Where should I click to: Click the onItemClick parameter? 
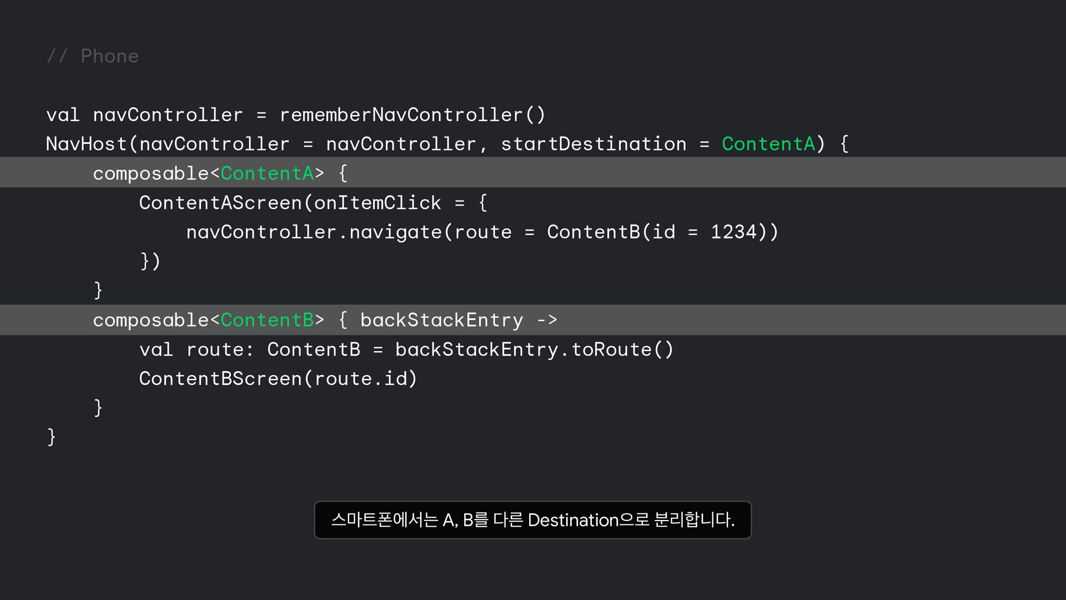[x=378, y=203]
